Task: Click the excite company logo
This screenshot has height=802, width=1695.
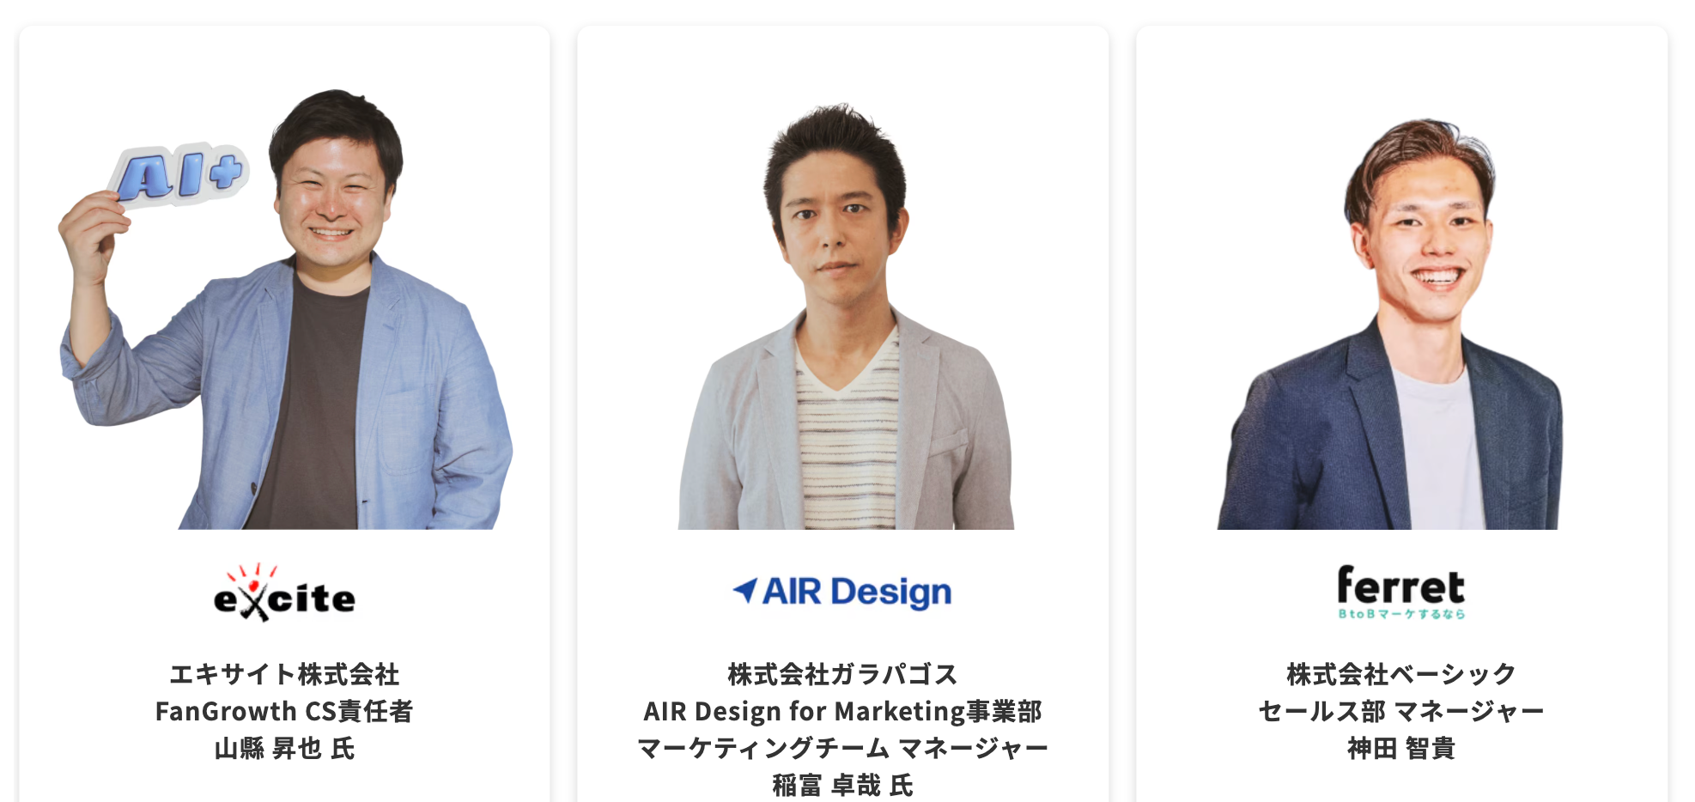Action: click(x=284, y=592)
